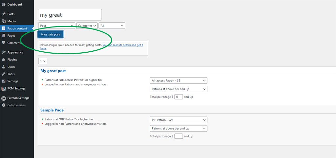Click Sample Page empty total patronage field
The height and width of the screenshot is (158, 336).
click(x=178, y=136)
